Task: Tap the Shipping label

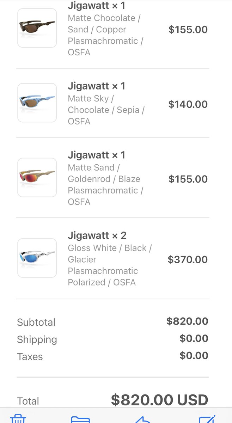Action: pyautogui.click(x=37, y=339)
